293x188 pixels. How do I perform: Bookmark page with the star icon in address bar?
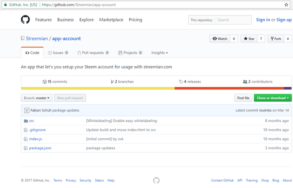click(x=286, y=5)
